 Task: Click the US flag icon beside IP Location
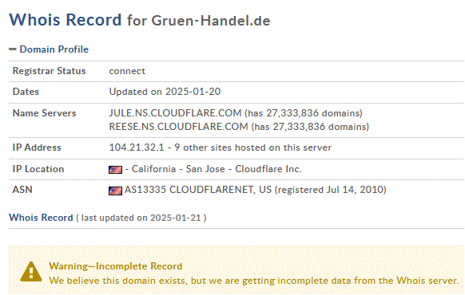(115, 170)
